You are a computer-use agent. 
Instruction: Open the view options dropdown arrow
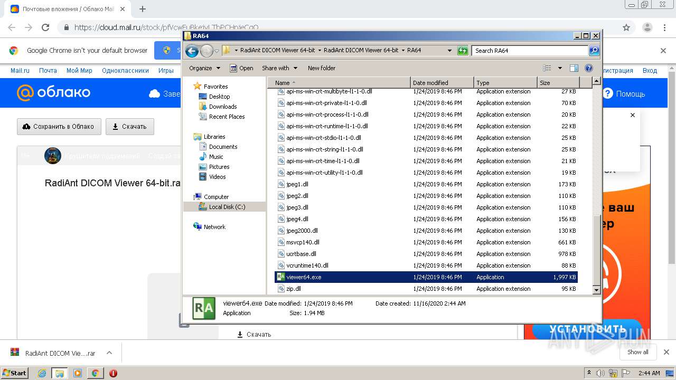pos(560,68)
